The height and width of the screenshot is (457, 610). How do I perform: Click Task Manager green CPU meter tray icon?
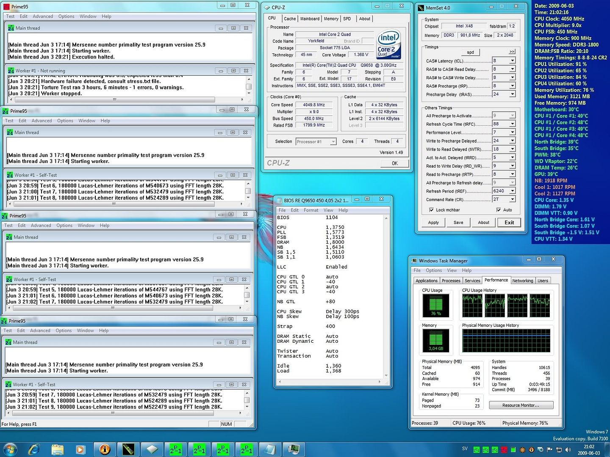[513, 450]
